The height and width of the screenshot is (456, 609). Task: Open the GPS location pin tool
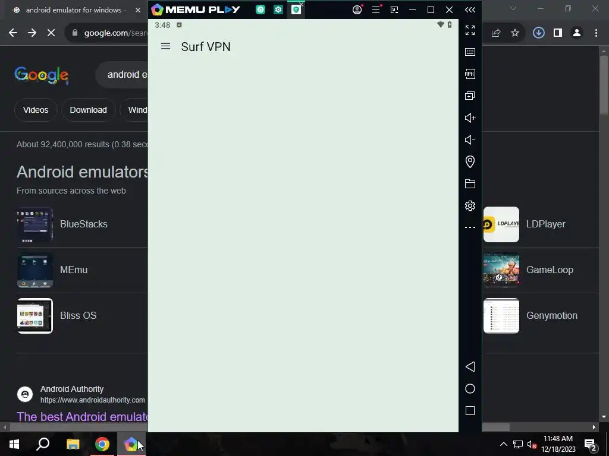tap(470, 161)
